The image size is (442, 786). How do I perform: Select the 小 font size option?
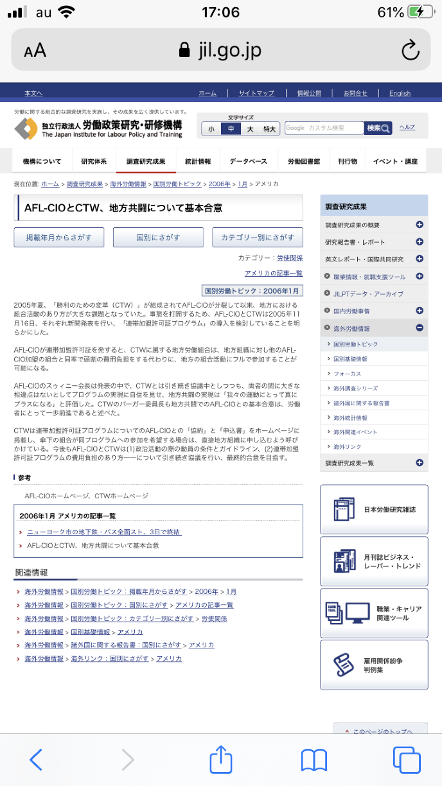pyautogui.click(x=210, y=129)
